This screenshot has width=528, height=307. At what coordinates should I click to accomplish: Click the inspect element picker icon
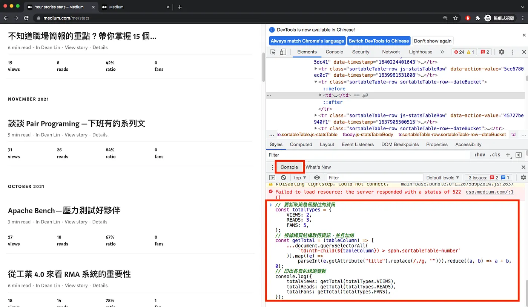click(x=273, y=52)
